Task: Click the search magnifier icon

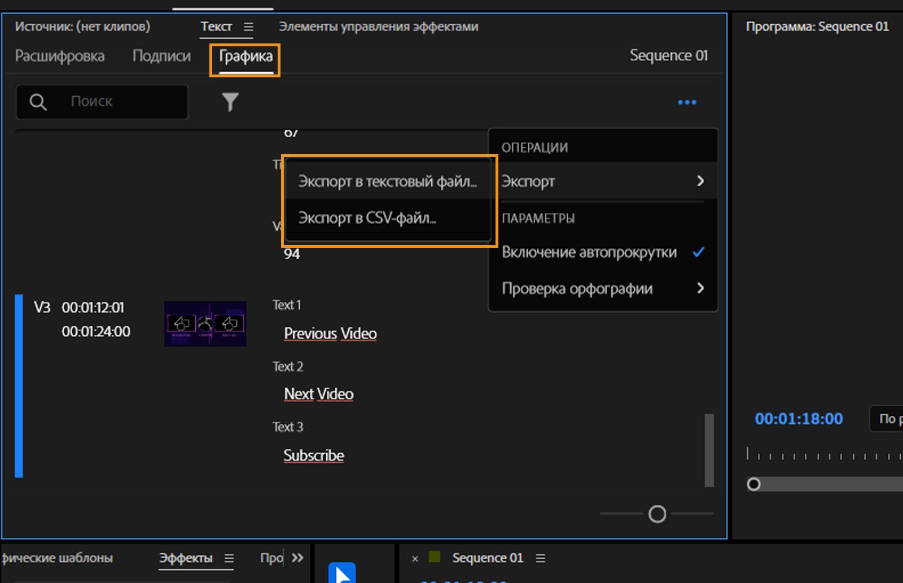Action: click(x=38, y=102)
